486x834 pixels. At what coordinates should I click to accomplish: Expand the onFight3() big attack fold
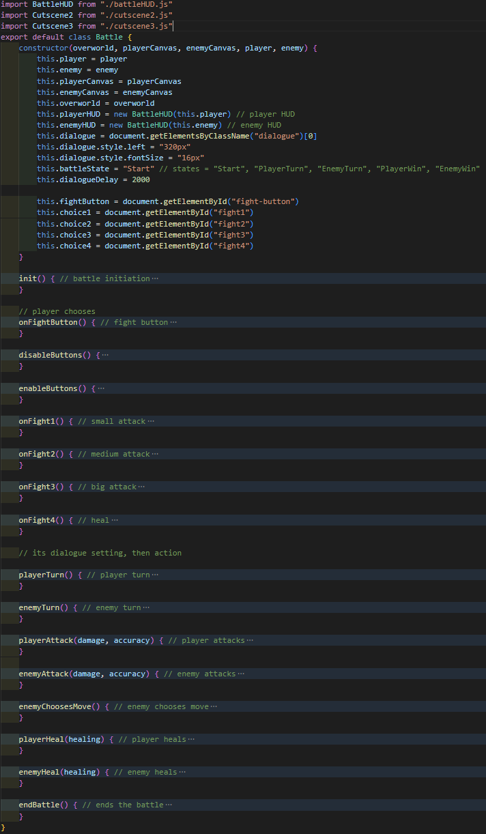point(142,487)
